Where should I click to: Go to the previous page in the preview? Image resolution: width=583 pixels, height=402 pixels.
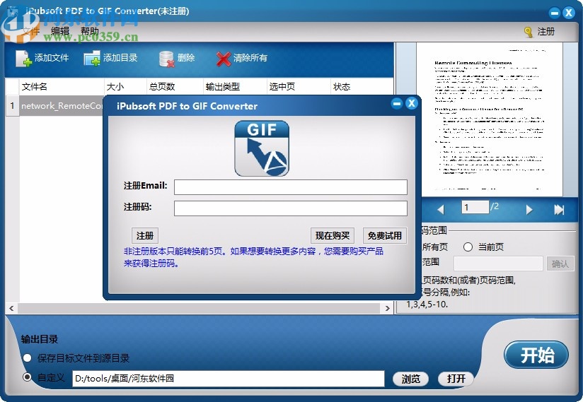click(441, 209)
